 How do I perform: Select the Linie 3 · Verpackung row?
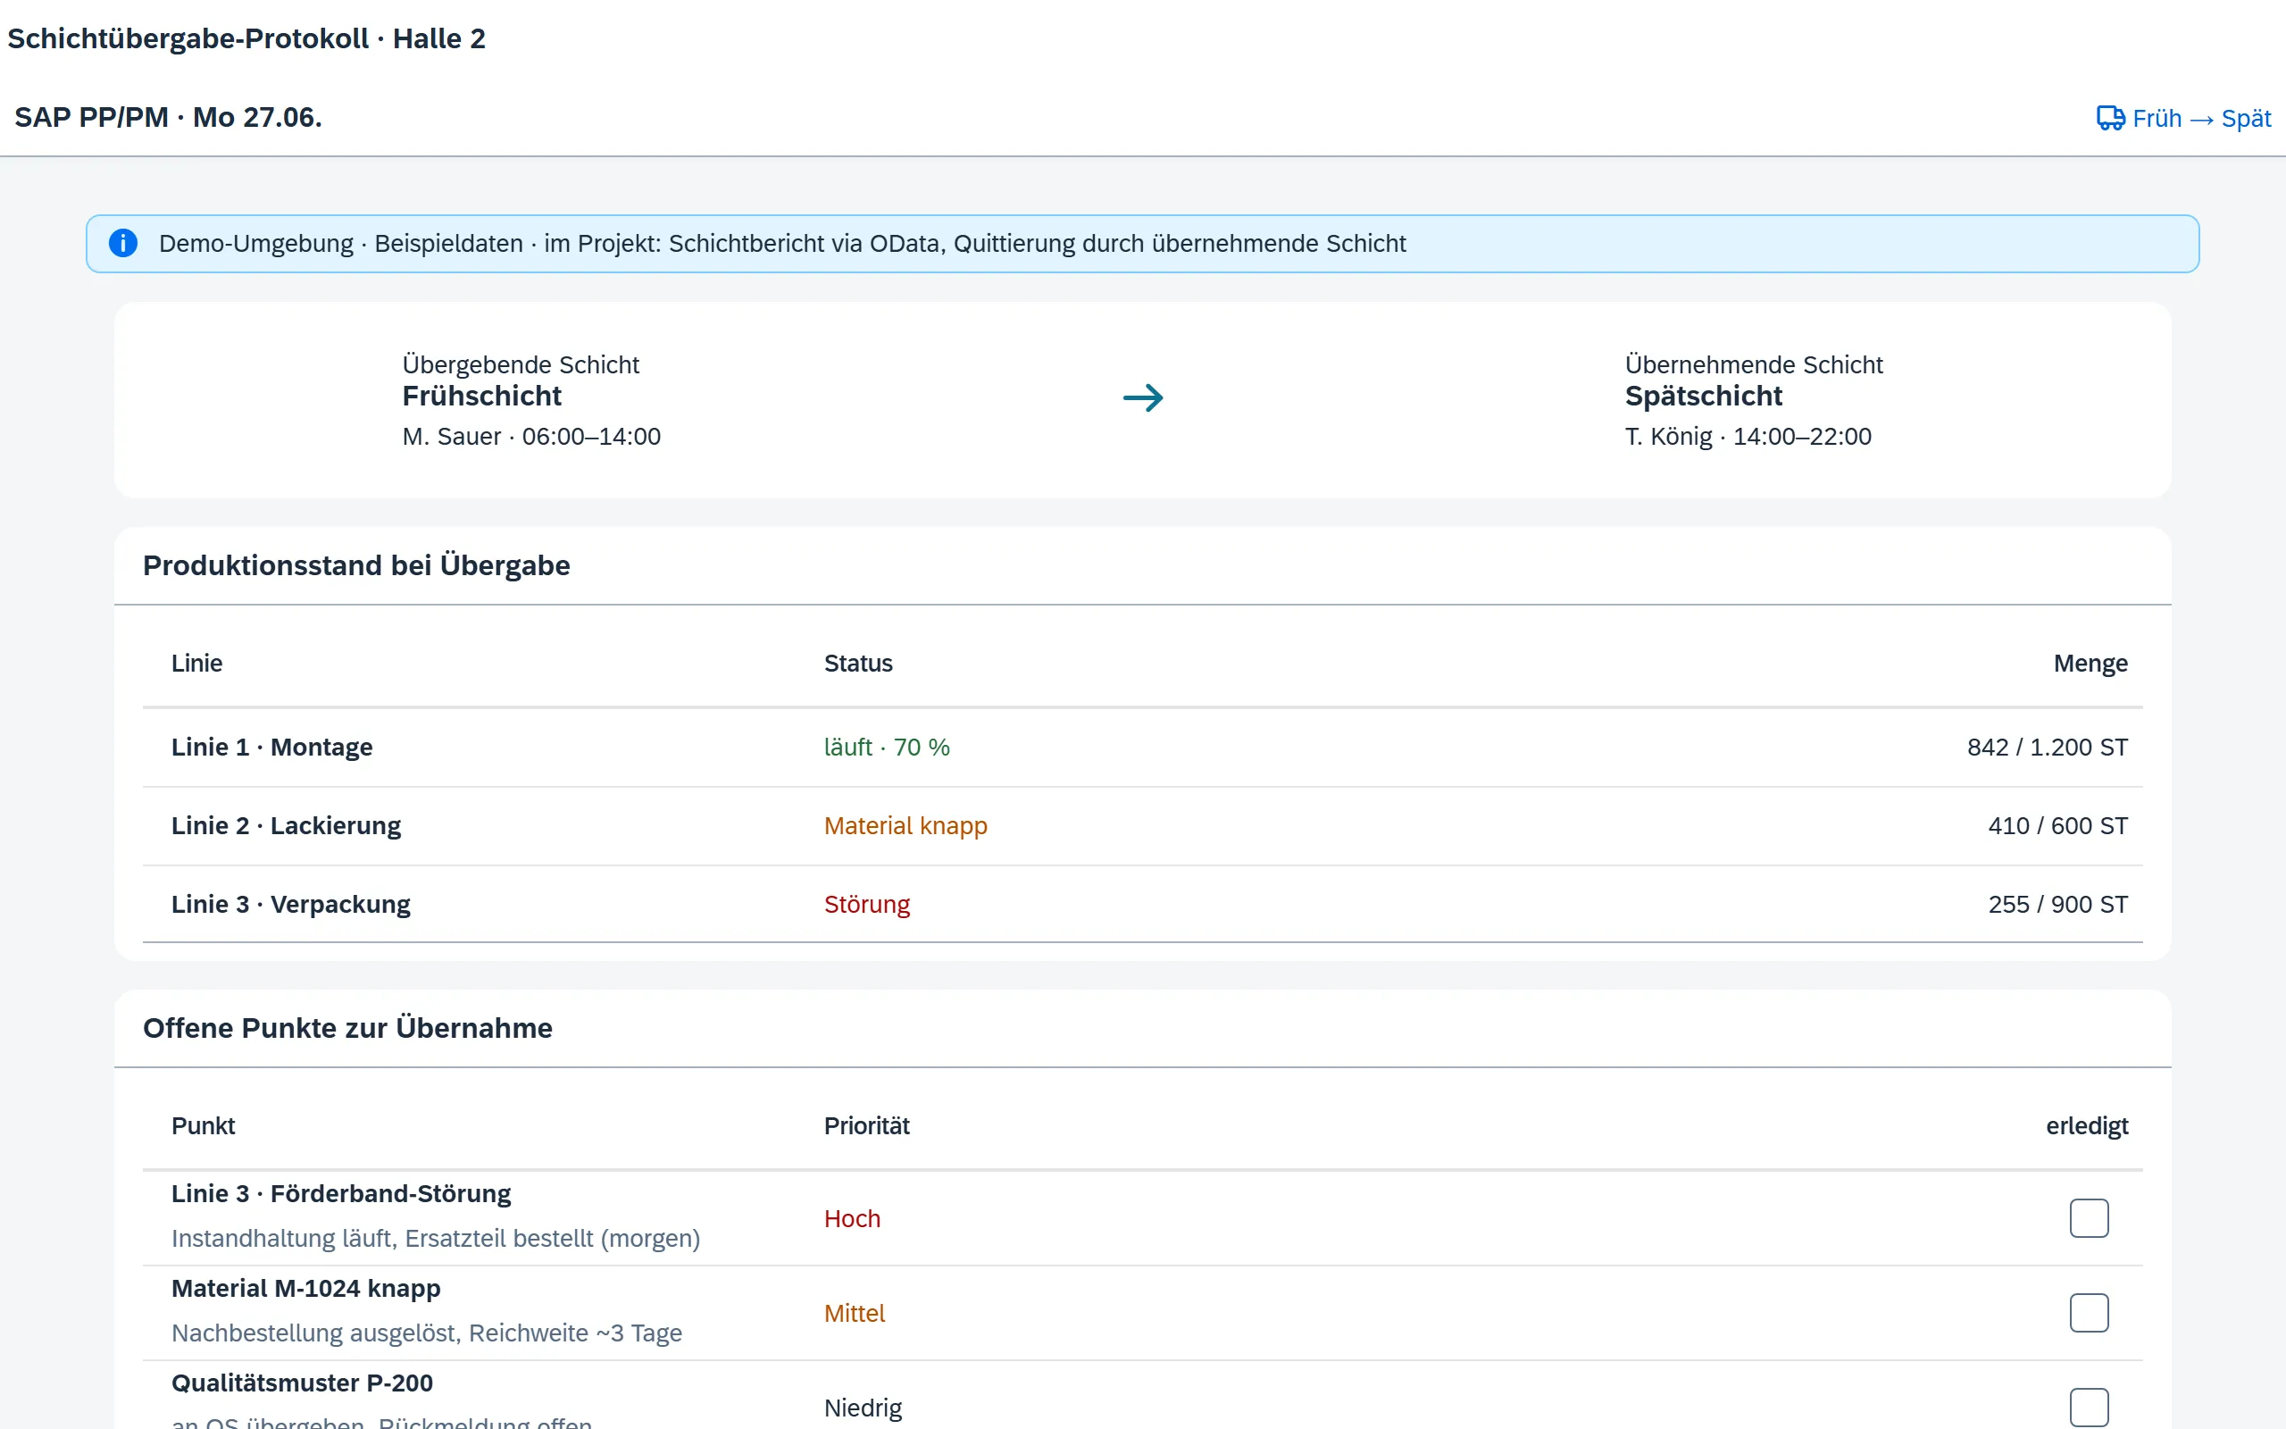1142,905
